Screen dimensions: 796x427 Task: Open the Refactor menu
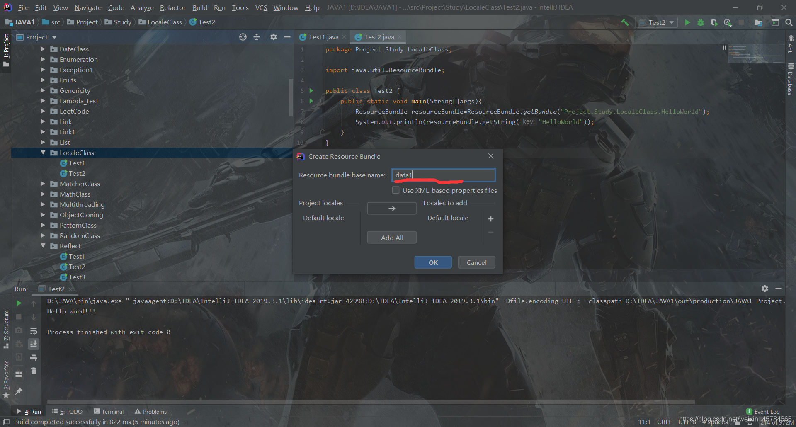tap(172, 7)
